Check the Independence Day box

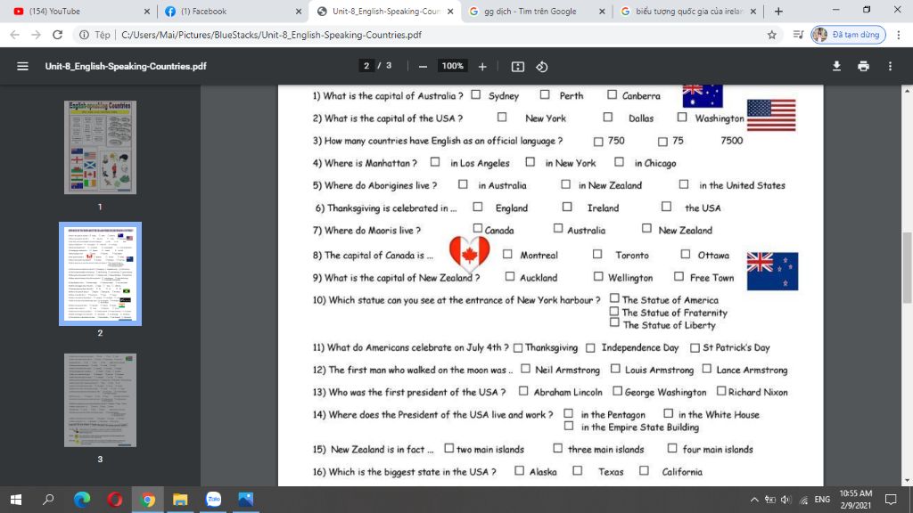(x=590, y=348)
